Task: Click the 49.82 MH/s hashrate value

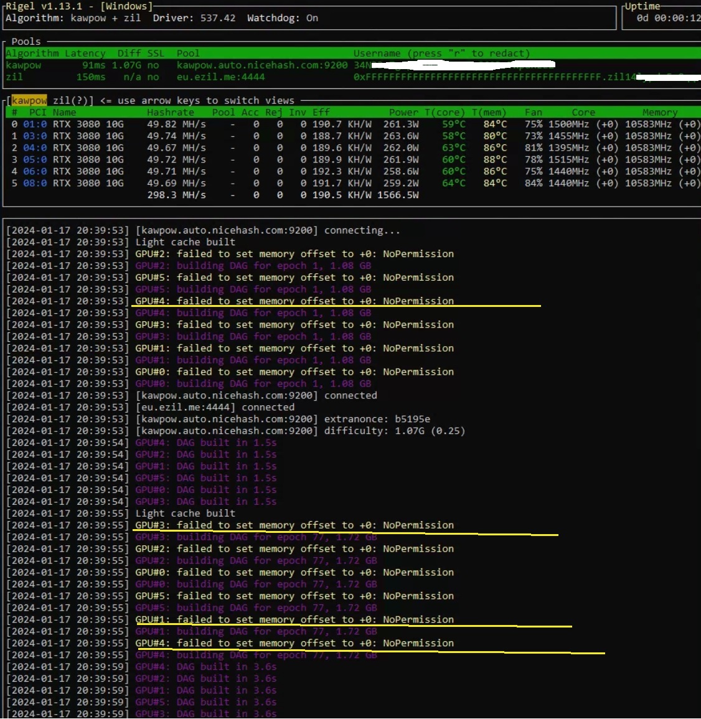Action: point(177,125)
